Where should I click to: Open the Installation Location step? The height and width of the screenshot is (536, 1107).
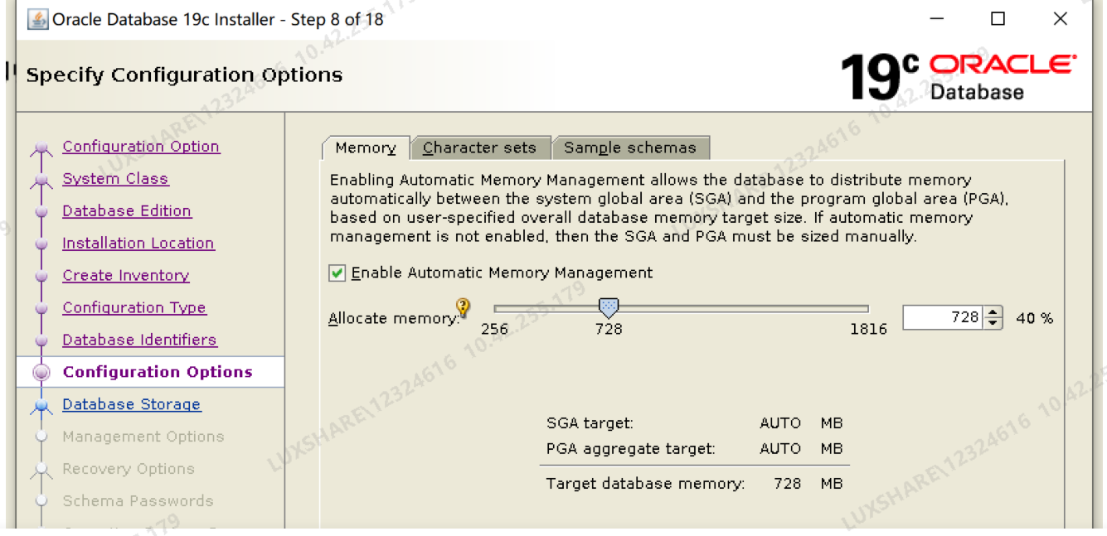coord(138,243)
